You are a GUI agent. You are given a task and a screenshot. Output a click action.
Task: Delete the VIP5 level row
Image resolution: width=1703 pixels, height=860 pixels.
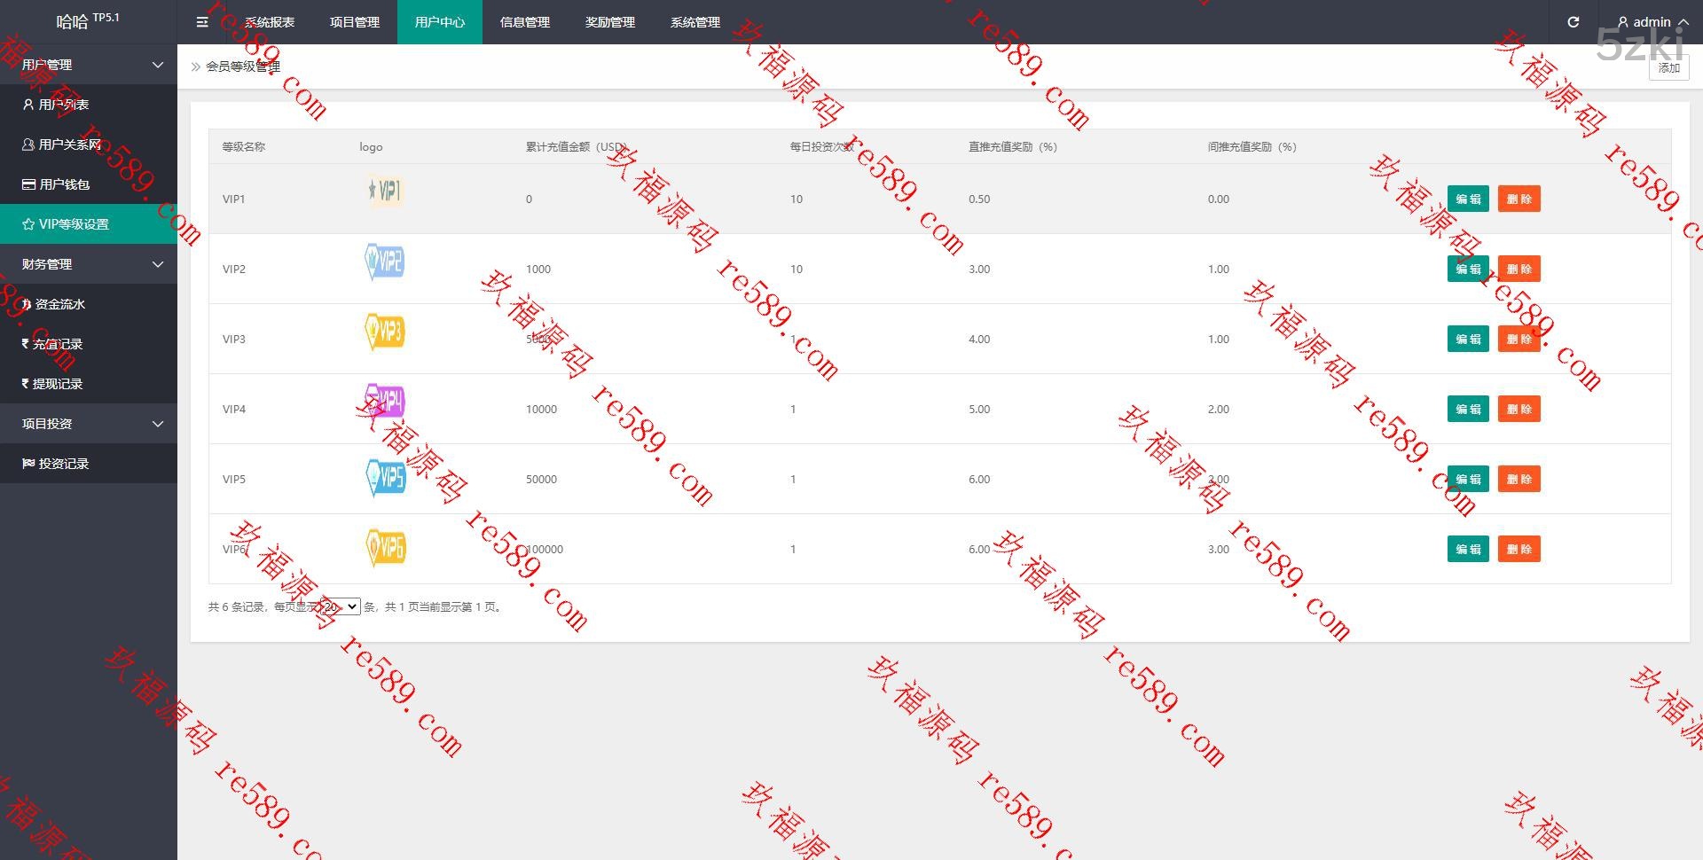[x=1519, y=479]
